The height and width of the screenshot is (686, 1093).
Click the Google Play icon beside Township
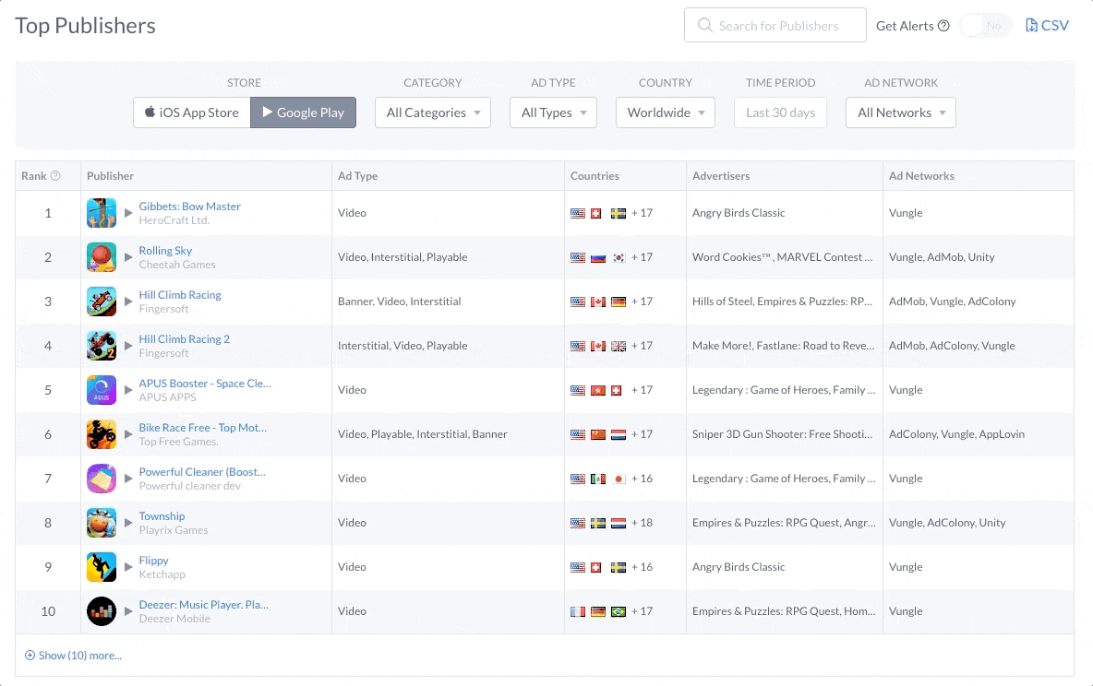tap(128, 522)
